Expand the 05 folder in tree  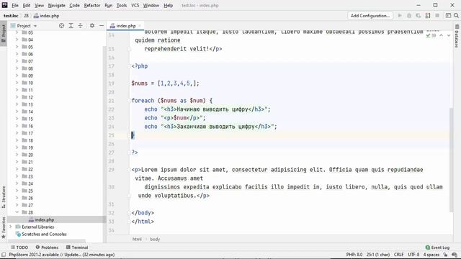(x=17, y=47)
